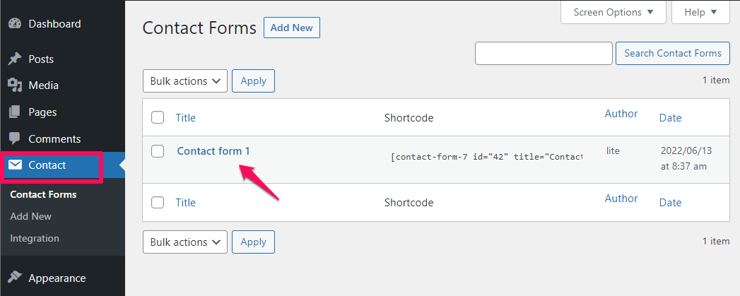Sort the table by Date column header
The height and width of the screenshot is (296, 740).
pos(670,117)
